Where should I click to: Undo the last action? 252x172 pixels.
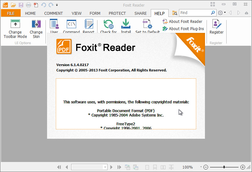pyautogui.click(x=43, y=5)
